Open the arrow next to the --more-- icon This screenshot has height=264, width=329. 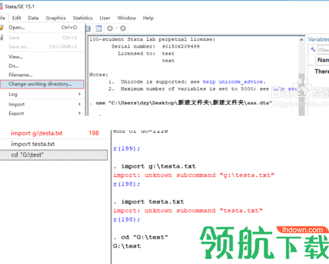click(116, 28)
